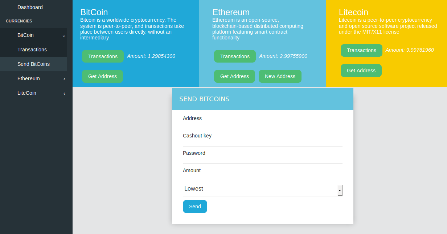Open Ethereum transactions list

(235, 56)
